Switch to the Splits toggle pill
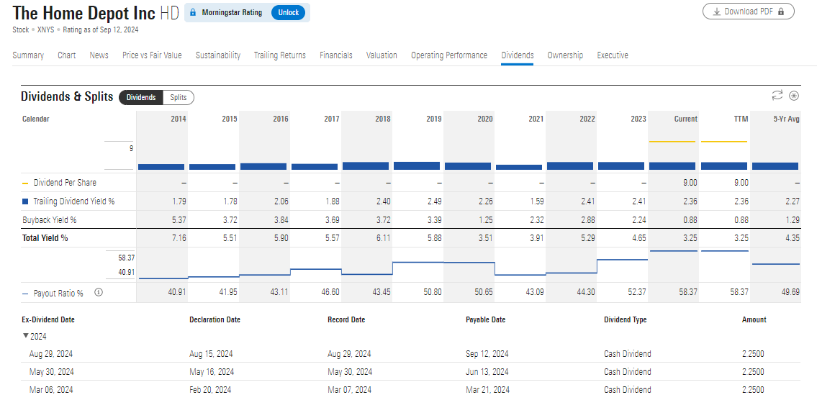 pyautogui.click(x=179, y=97)
